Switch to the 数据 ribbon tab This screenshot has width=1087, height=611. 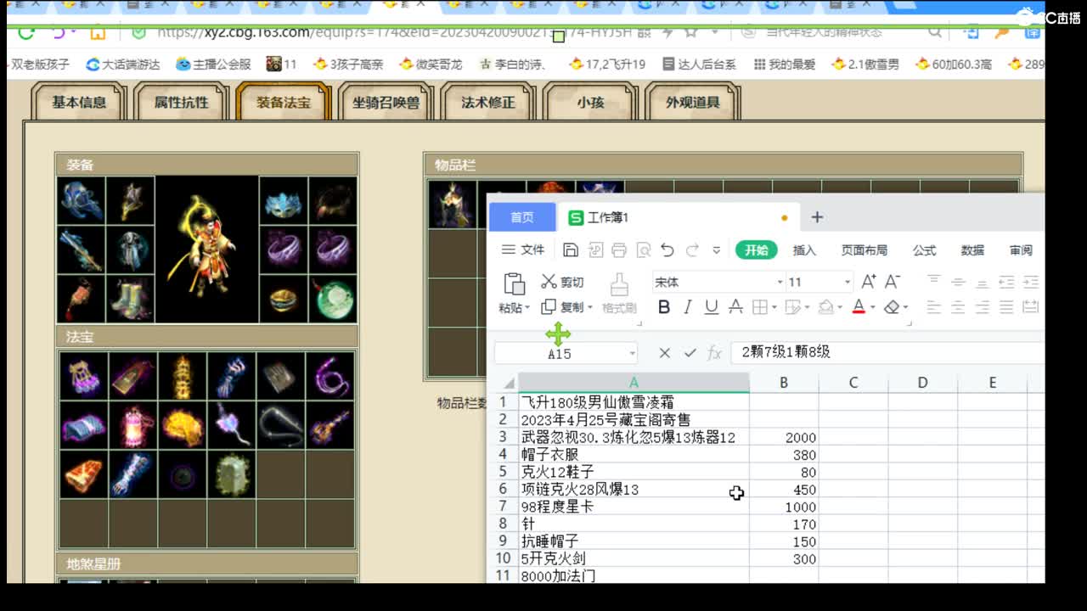click(x=973, y=250)
